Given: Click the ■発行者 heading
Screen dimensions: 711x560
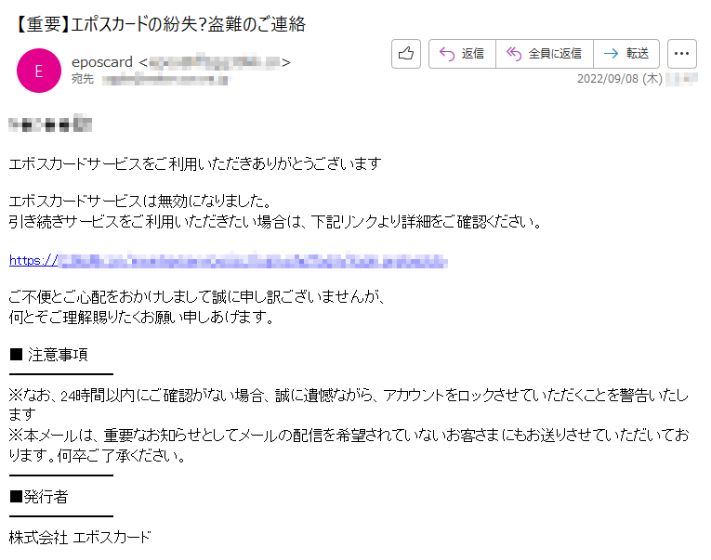Looking at the screenshot, I should (38, 497).
